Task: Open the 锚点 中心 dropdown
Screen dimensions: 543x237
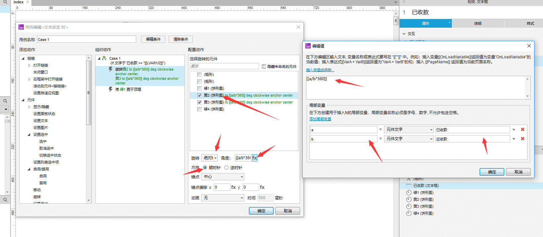Action: (223, 177)
